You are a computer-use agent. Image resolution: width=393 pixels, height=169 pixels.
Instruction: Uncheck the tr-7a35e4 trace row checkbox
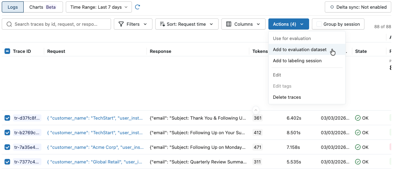click(7, 147)
